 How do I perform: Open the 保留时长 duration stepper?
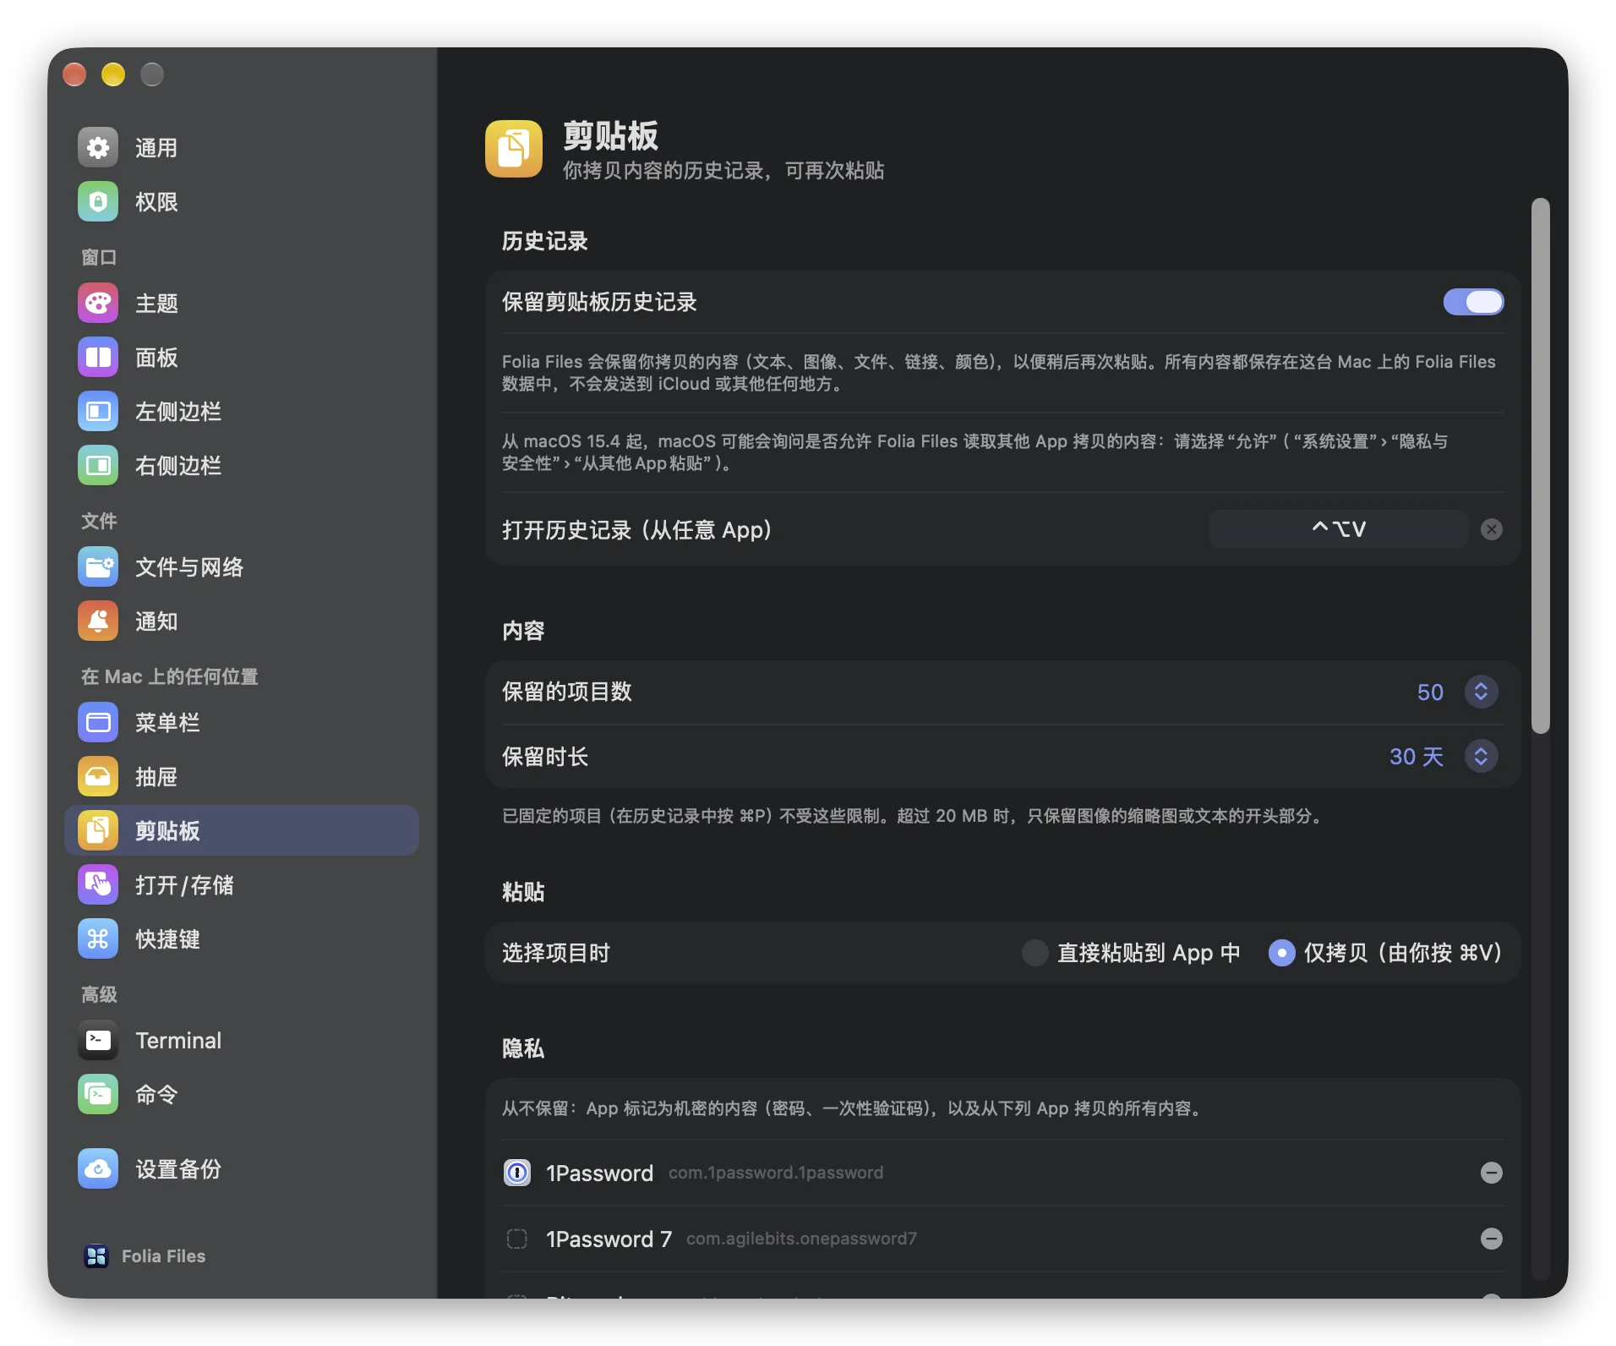tap(1481, 756)
